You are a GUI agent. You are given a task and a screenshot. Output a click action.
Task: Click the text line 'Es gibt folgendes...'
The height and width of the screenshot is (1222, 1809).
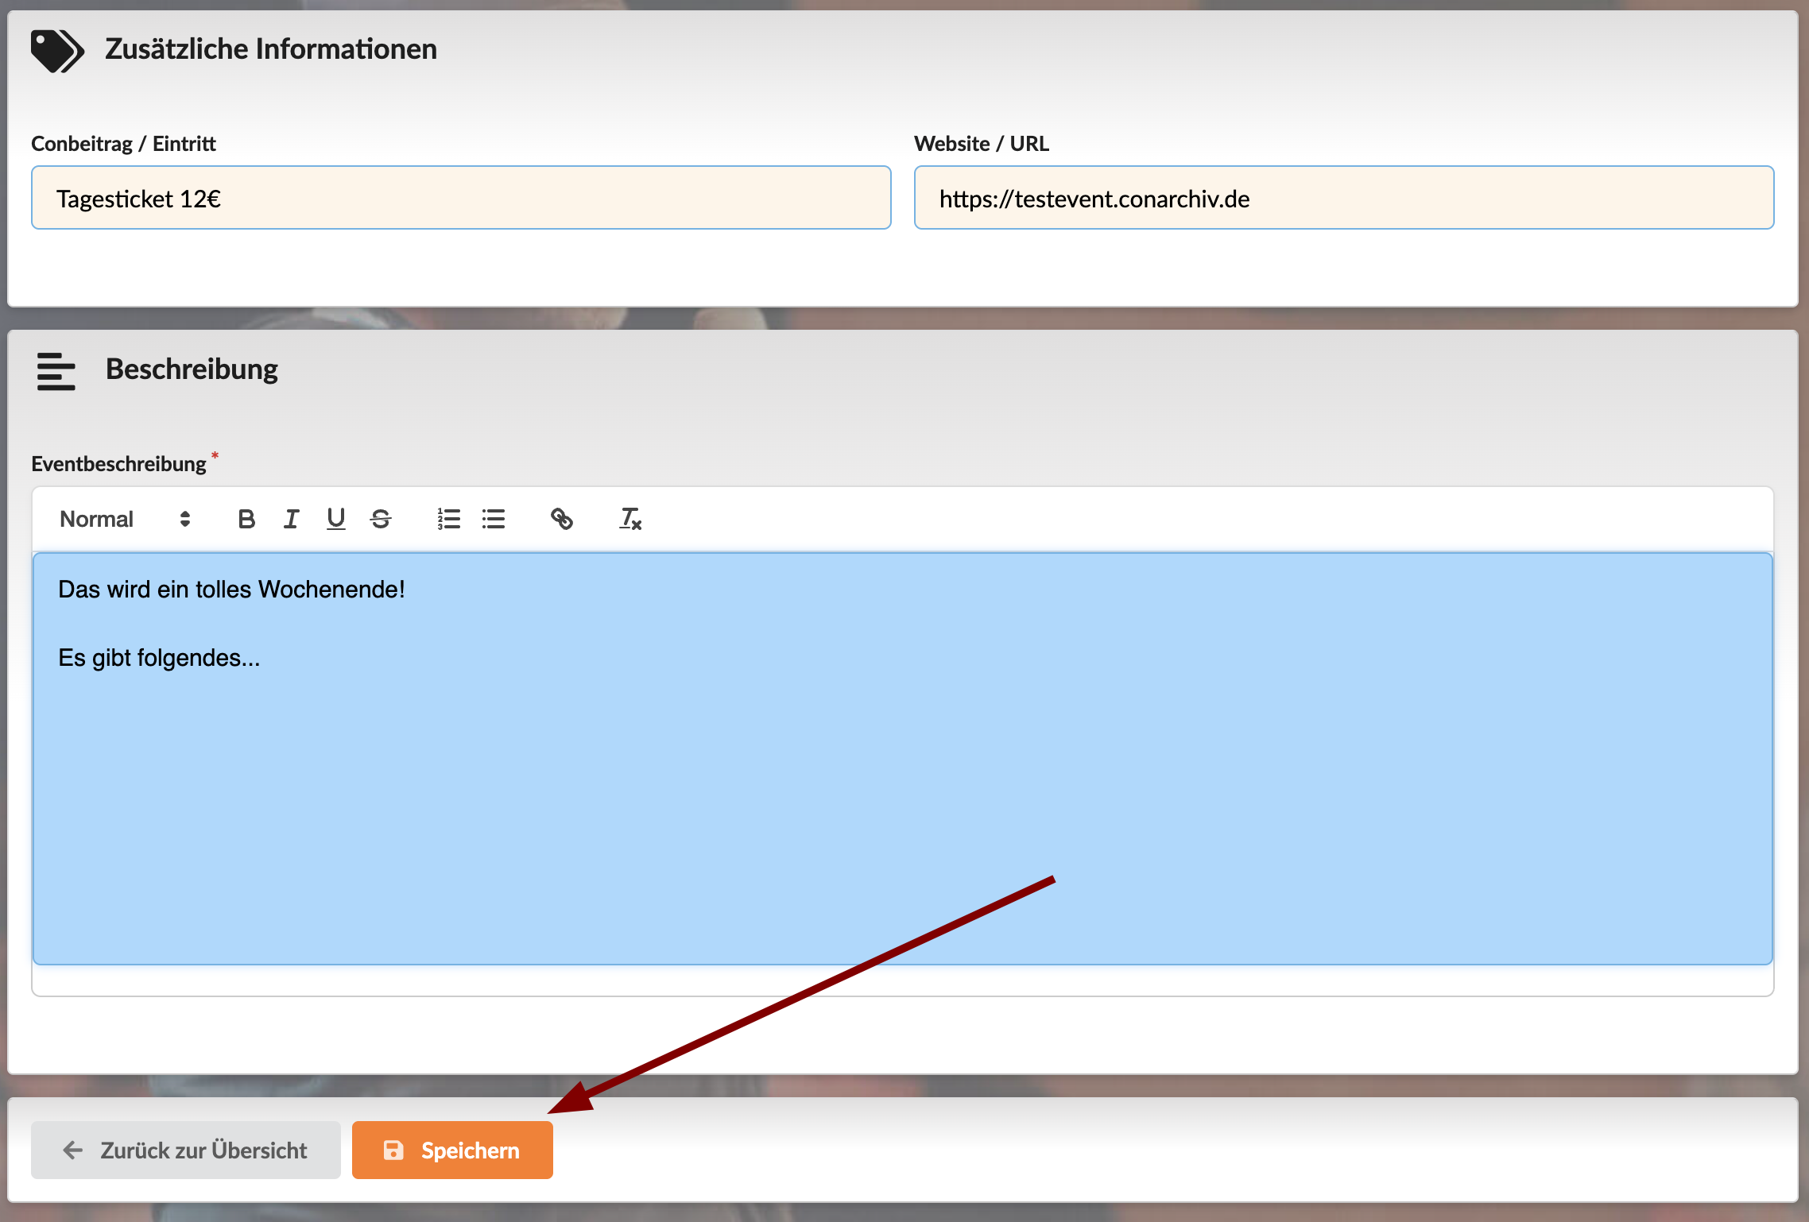coord(160,659)
